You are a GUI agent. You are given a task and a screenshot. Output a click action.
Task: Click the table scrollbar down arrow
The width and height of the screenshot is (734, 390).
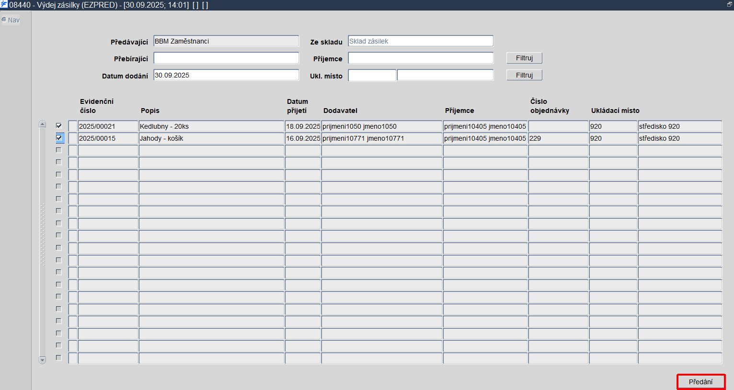coord(42,360)
